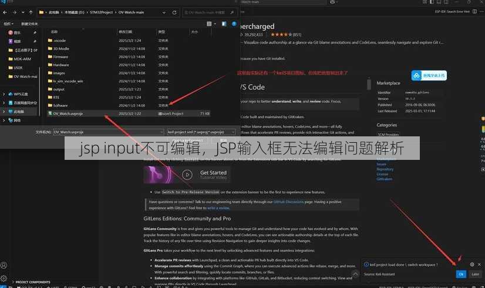This screenshot has width=485, height=288.
Task: Dismiss the keil project notification
Action: tap(480, 264)
